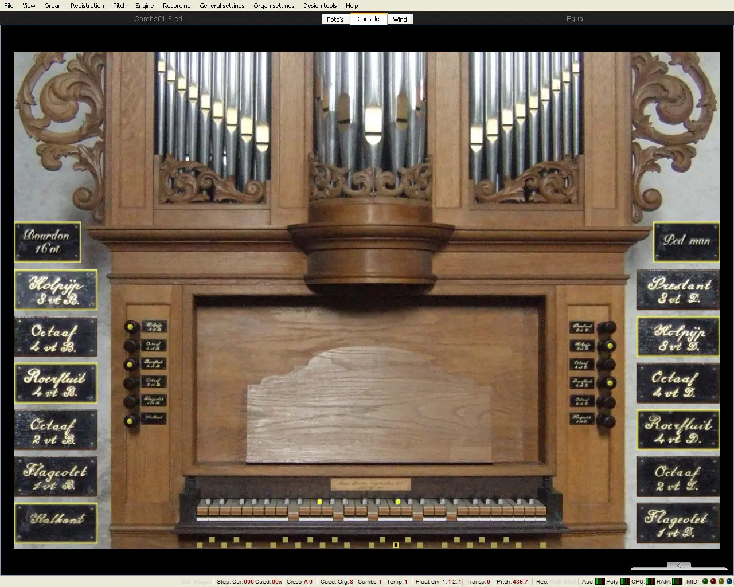This screenshot has width=734, height=587.
Task: Open the Organ settings menu
Action: 274,6
